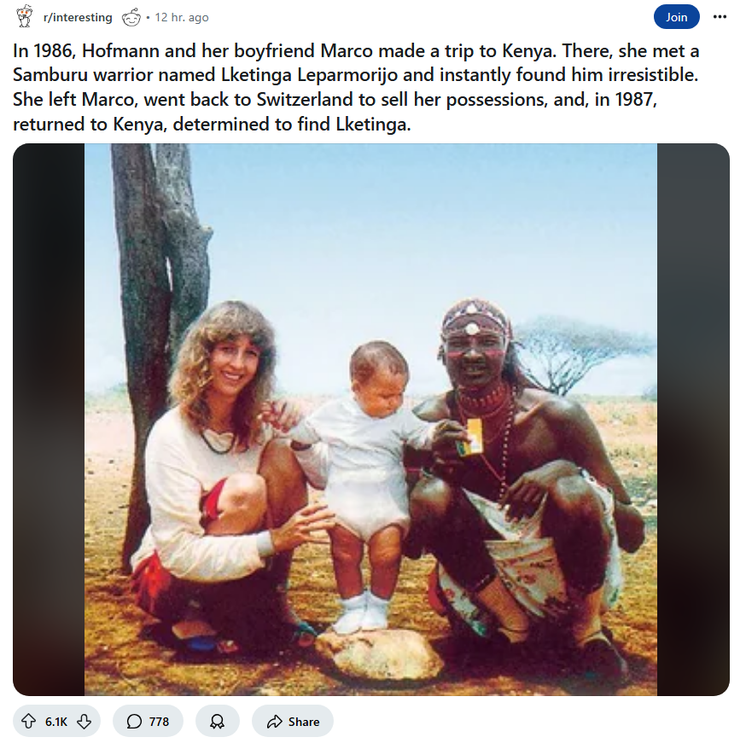The height and width of the screenshot is (743, 746).
Task: Open the three-dot post options menu
Action: [x=720, y=17]
